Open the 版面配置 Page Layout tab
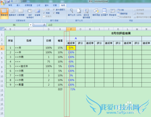Image resolution: width=151 pixels, height=117 pixels. [x=28, y=5]
